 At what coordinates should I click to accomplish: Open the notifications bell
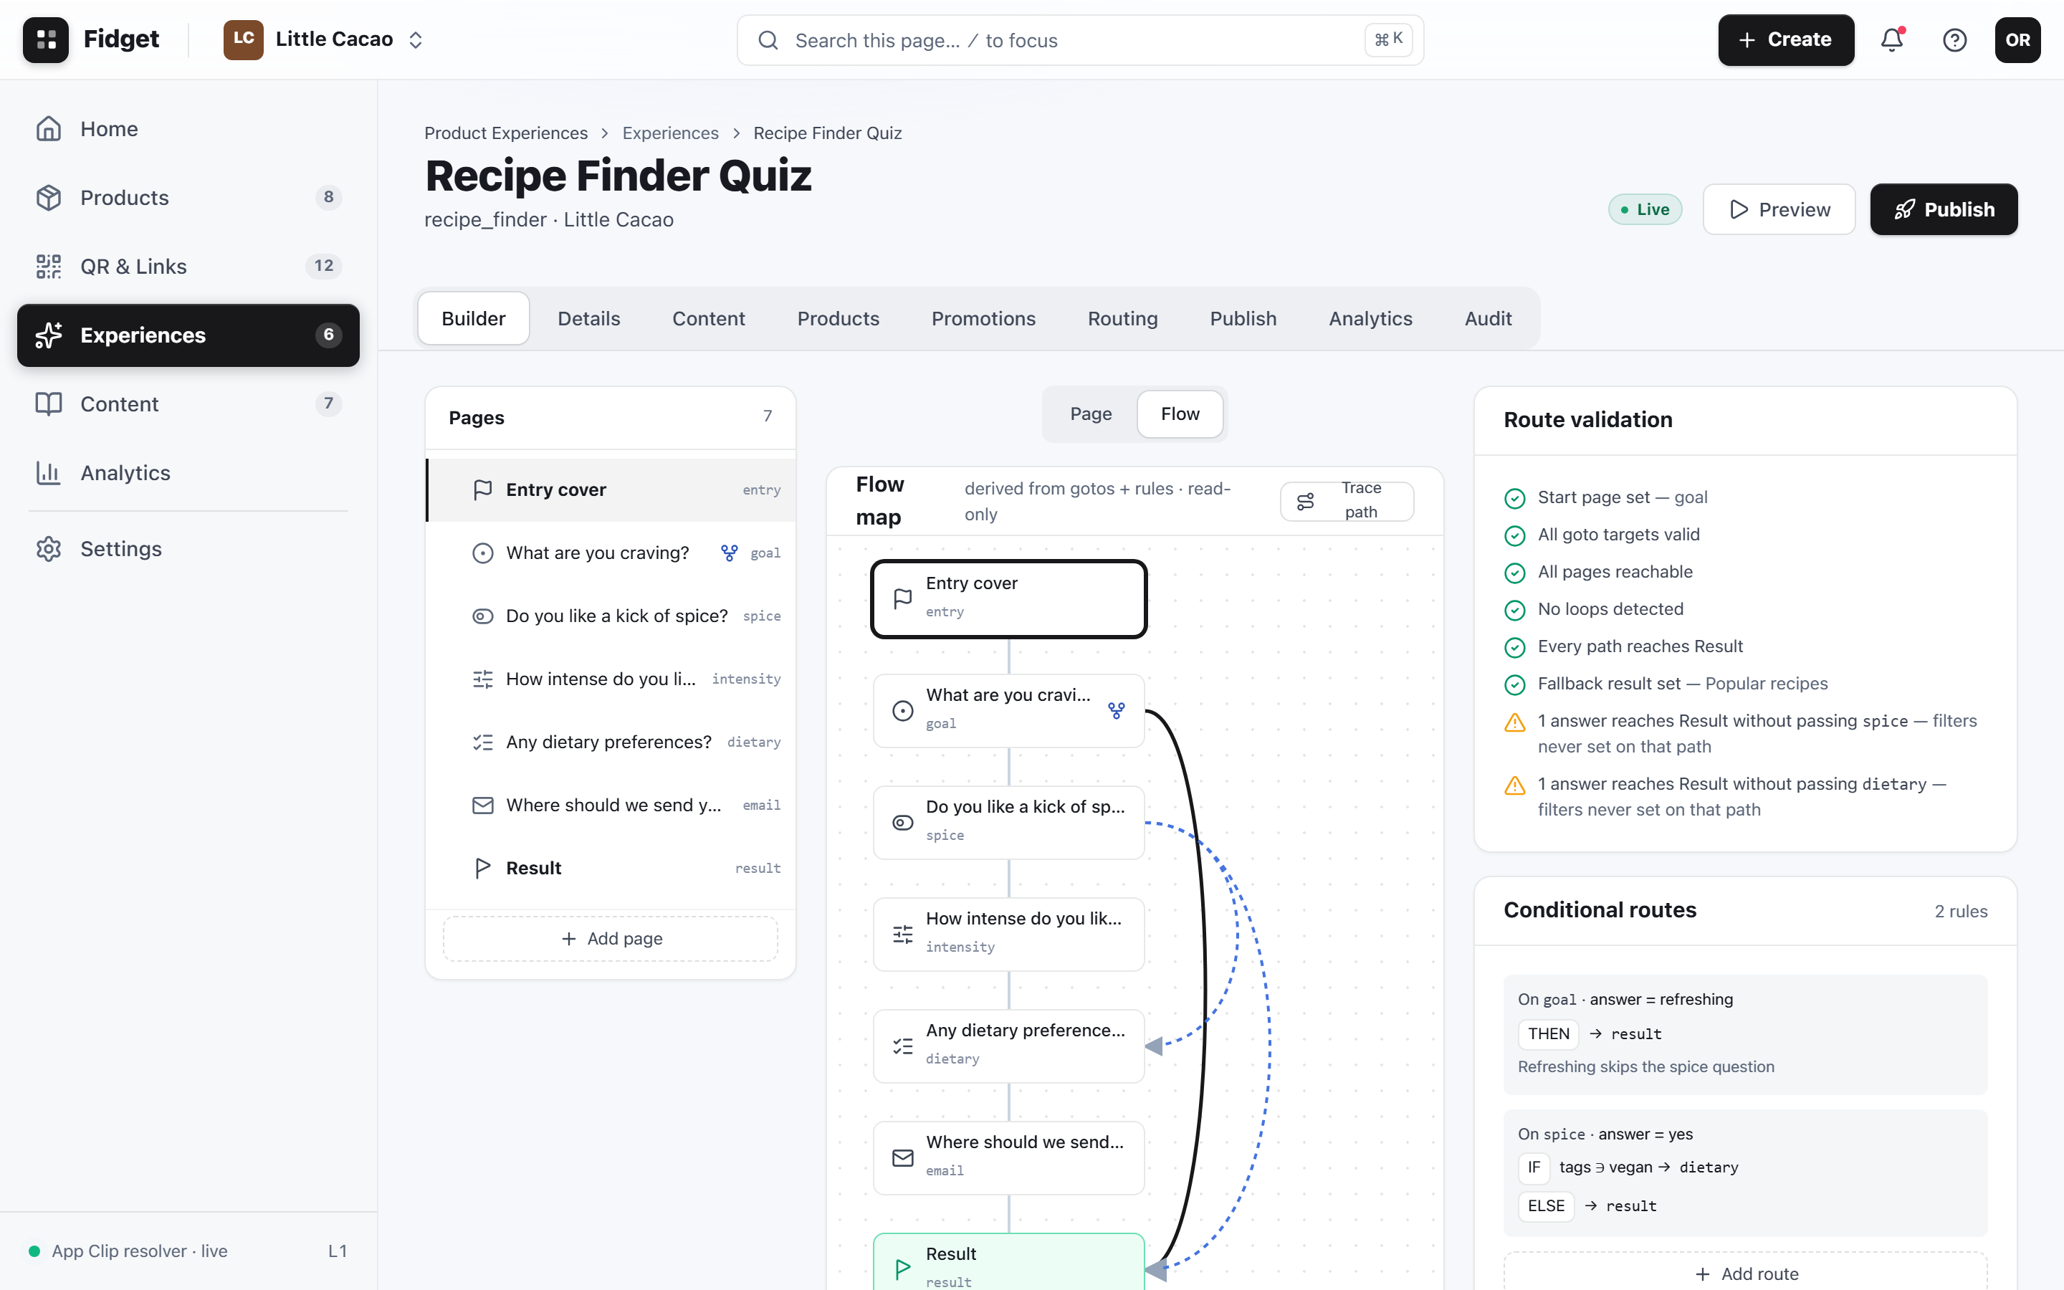[1892, 40]
